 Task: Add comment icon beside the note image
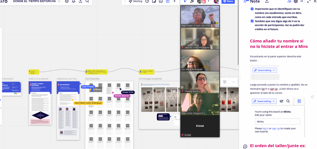(312, 97)
